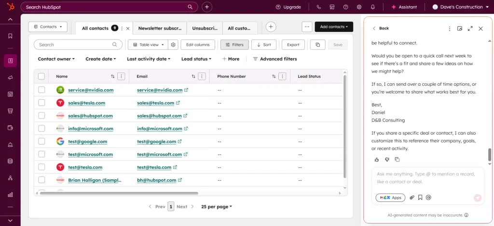Select the service@nvidia.com row checkbox
The width and height of the screenshot is (494, 226).
point(41,90)
